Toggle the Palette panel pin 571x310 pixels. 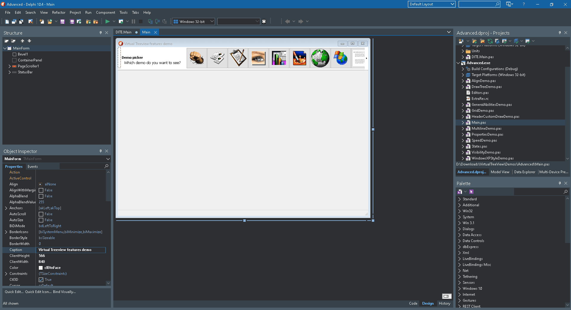[x=560, y=183]
